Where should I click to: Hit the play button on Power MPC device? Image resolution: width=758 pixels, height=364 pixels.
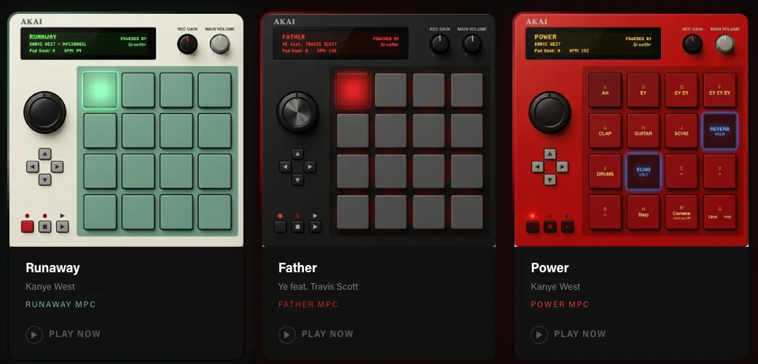point(568,226)
